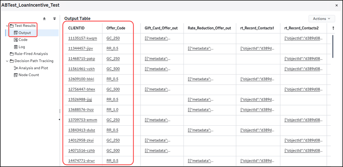Click the Offer_Code column header
Viewport: 343px width, 167px height.
(116, 28)
